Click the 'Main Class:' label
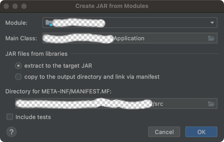 point(21,38)
